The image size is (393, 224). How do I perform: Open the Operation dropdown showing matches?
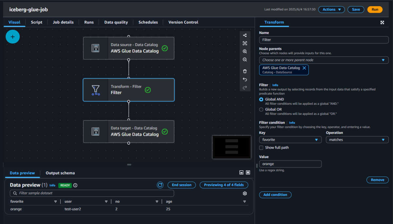coord(357,140)
